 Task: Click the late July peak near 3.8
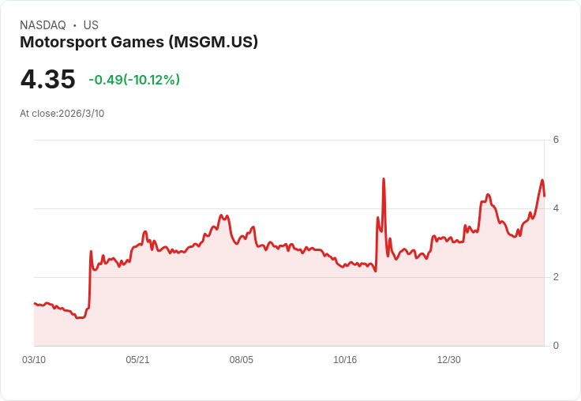tap(221, 215)
